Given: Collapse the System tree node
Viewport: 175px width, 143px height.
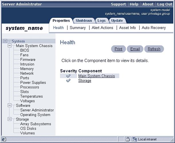Looking at the screenshot, I should tap(5, 41).
